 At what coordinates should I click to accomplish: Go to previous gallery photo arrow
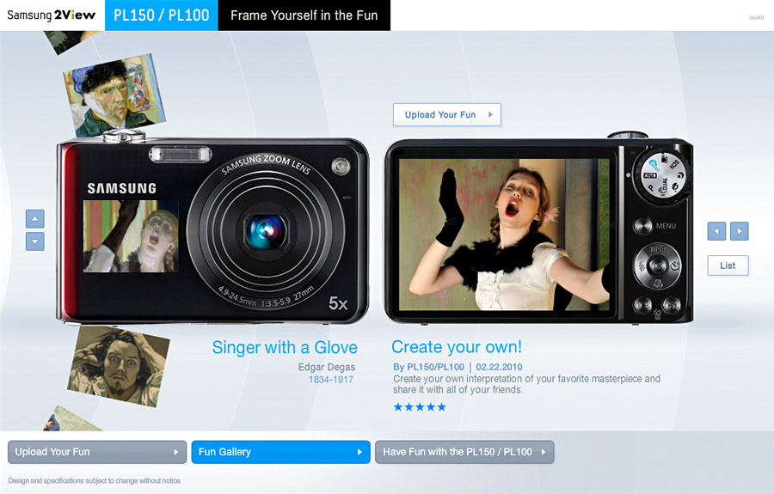click(716, 231)
